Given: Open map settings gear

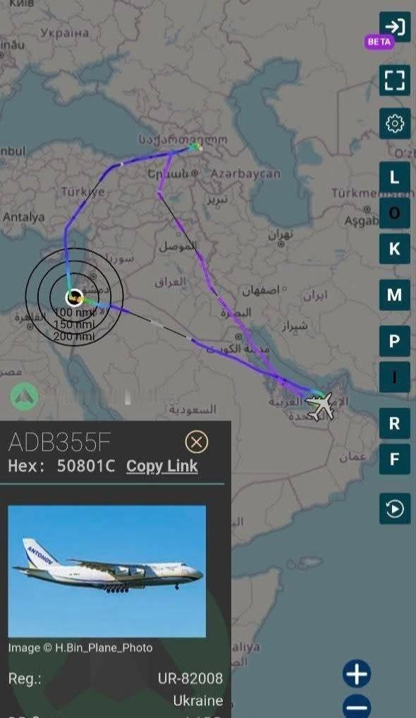Looking at the screenshot, I should click(394, 123).
